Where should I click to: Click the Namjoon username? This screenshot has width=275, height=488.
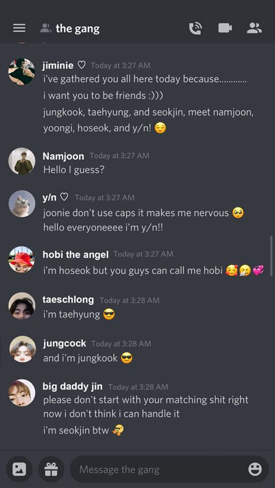63,156
